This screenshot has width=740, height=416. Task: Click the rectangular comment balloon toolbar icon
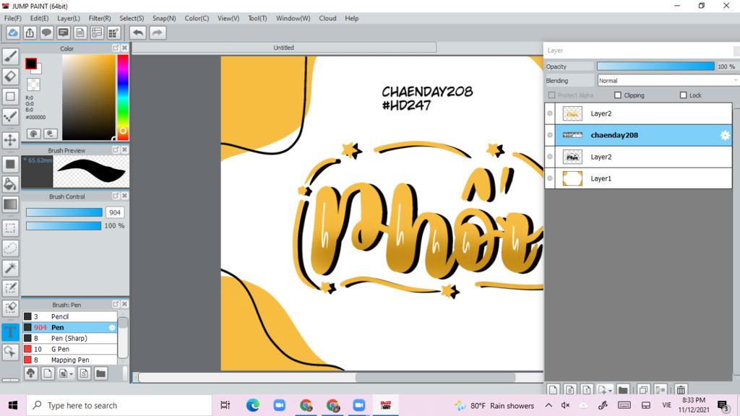[64, 32]
